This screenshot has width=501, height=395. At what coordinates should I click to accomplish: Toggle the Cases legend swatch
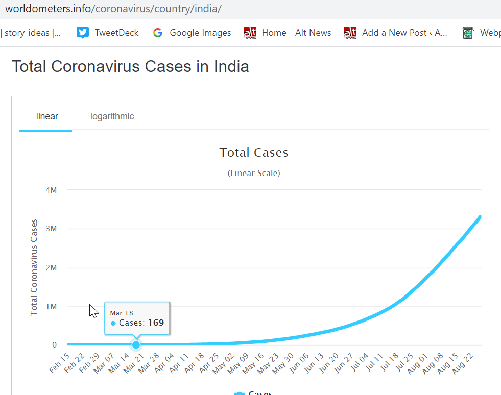(x=240, y=393)
